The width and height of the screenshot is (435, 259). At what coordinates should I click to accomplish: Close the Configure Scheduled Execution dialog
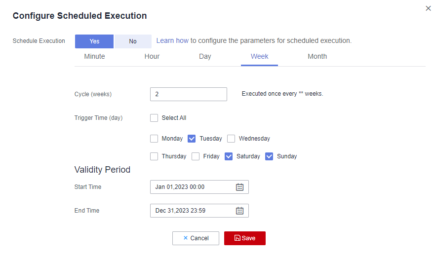pyautogui.click(x=428, y=8)
